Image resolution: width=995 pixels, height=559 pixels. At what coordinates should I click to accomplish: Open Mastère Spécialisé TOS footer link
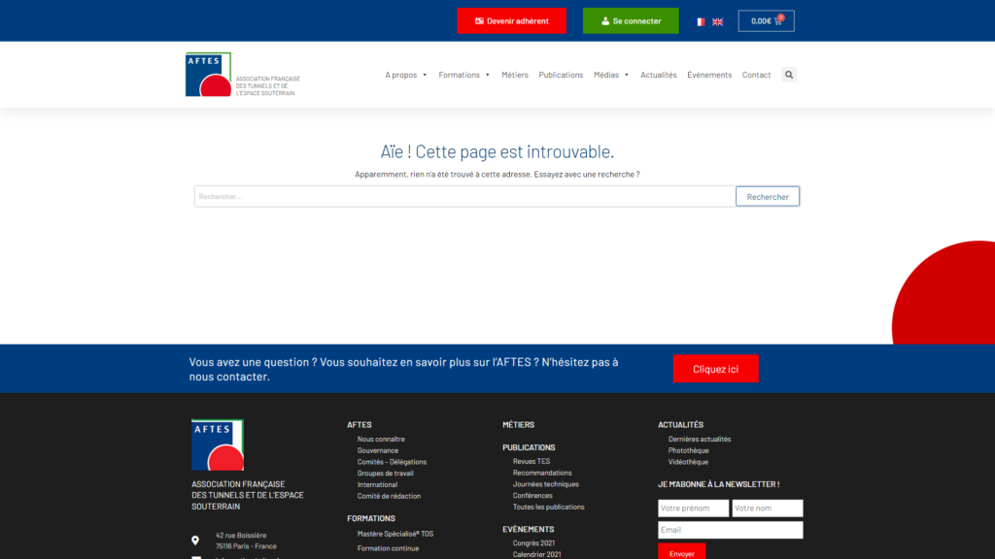[395, 534]
